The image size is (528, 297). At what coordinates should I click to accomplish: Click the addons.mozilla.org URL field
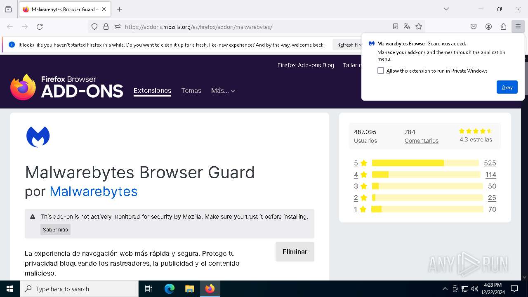click(256, 27)
